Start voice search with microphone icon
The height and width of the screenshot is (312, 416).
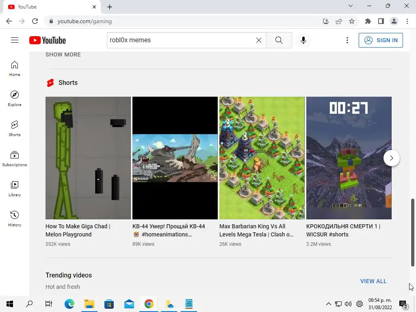303,40
